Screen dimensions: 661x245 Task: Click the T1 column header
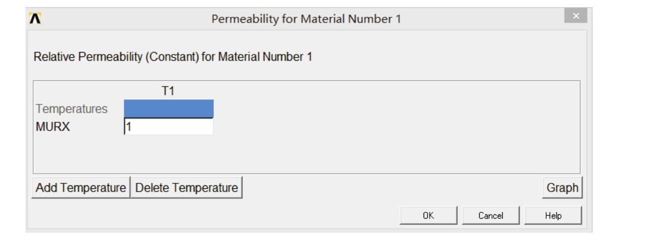[168, 91]
